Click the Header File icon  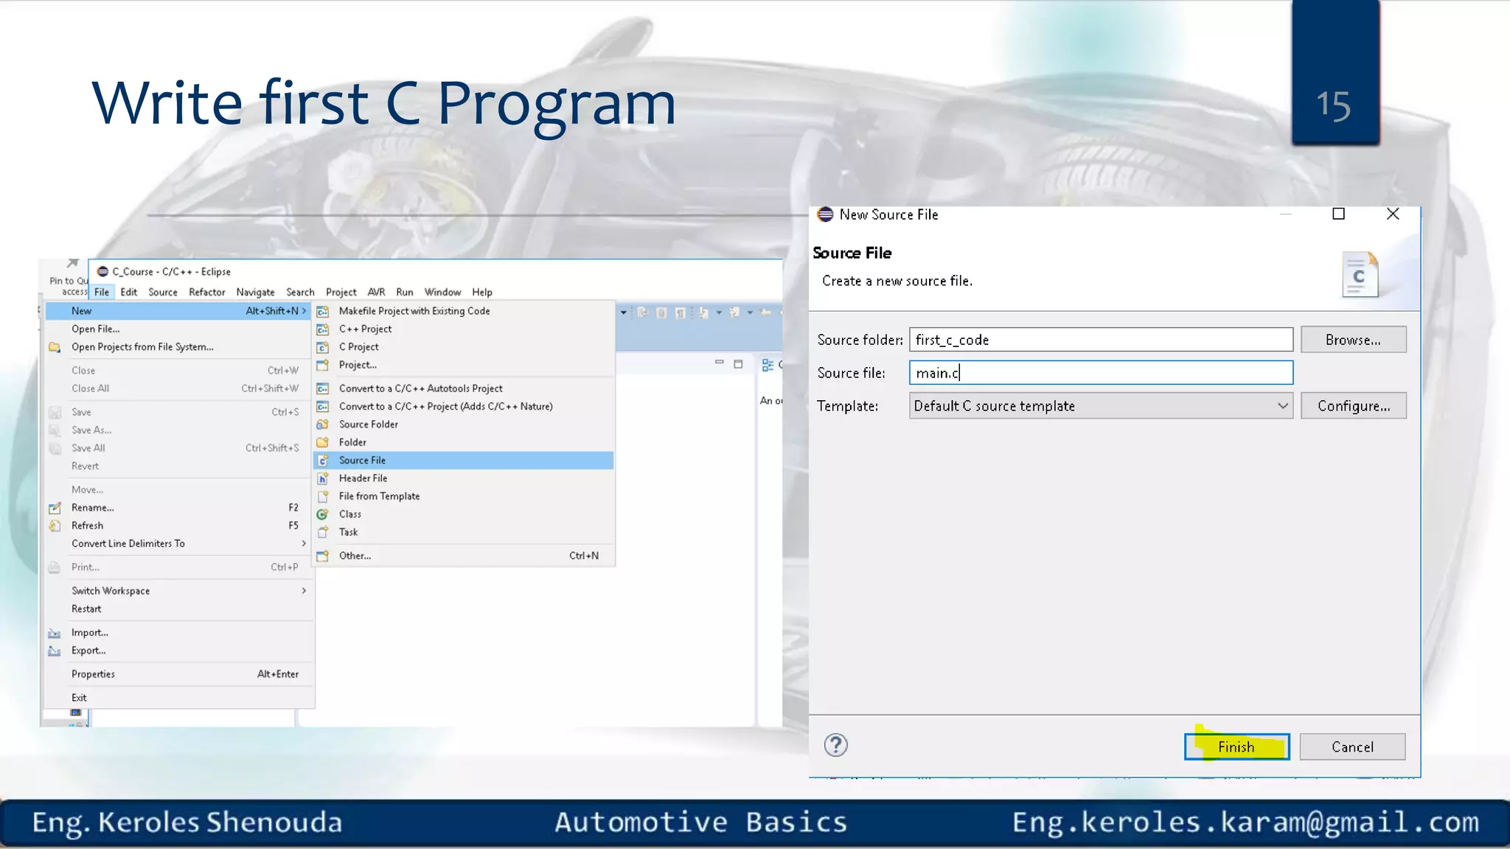(x=322, y=478)
